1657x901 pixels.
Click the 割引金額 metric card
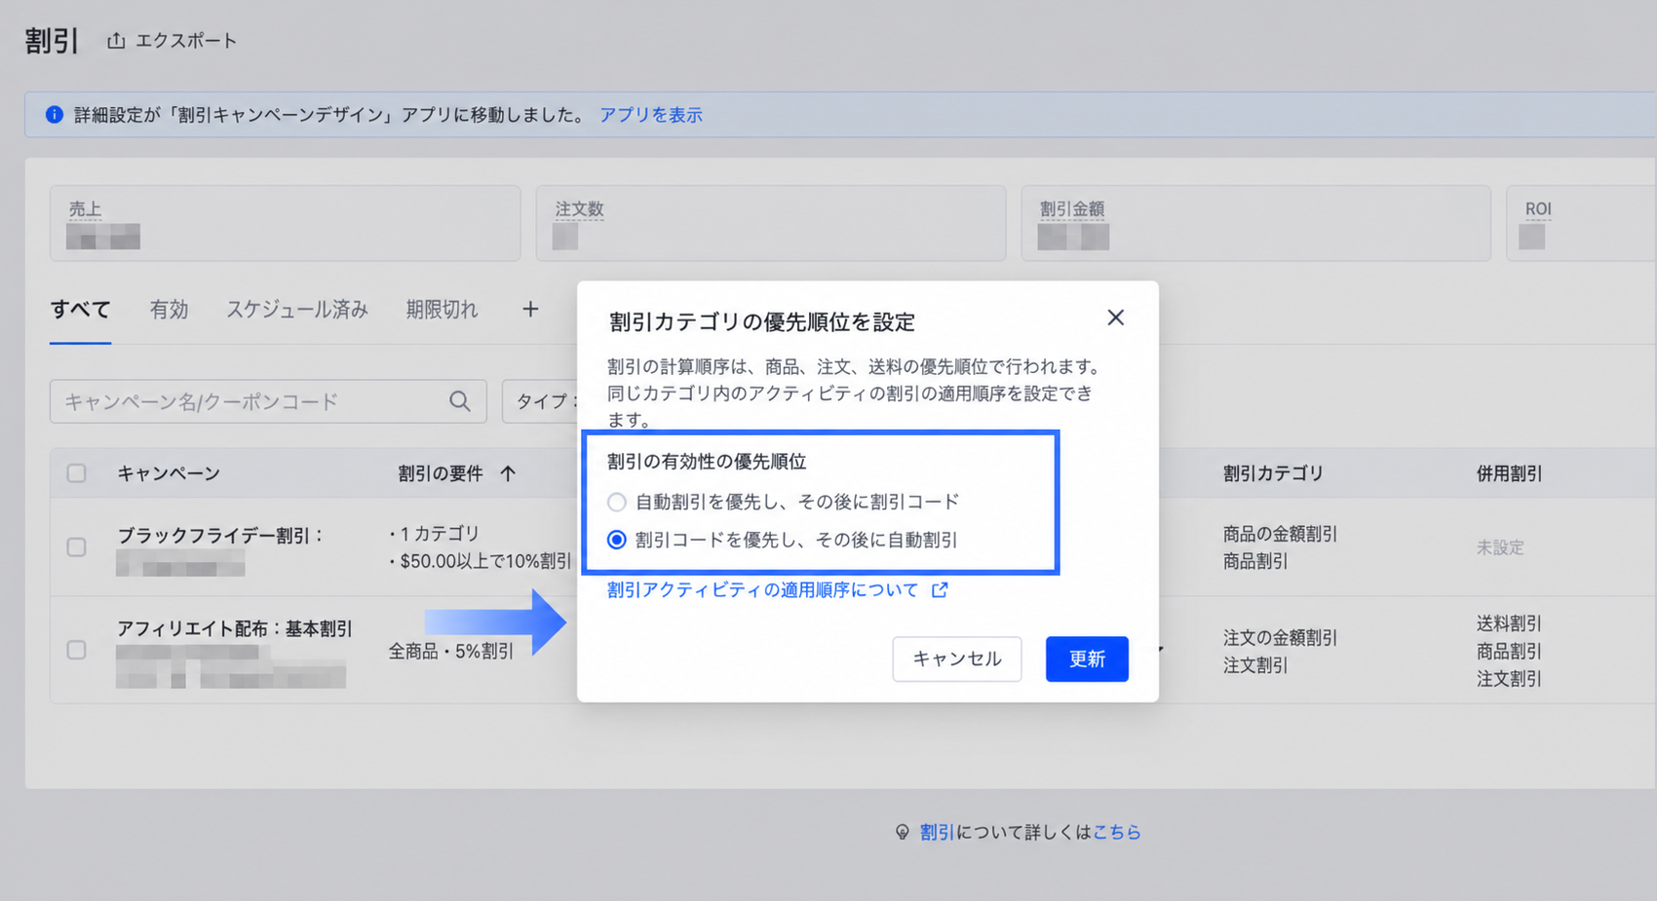(1256, 223)
